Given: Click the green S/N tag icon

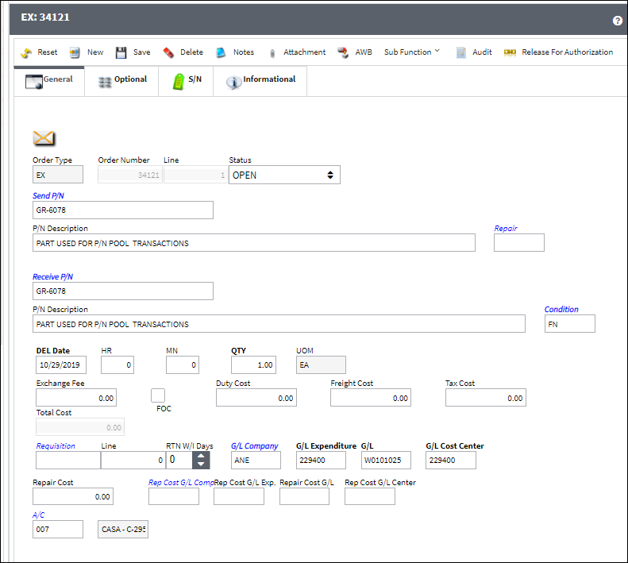Looking at the screenshot, I should click(x=179, y=82).
